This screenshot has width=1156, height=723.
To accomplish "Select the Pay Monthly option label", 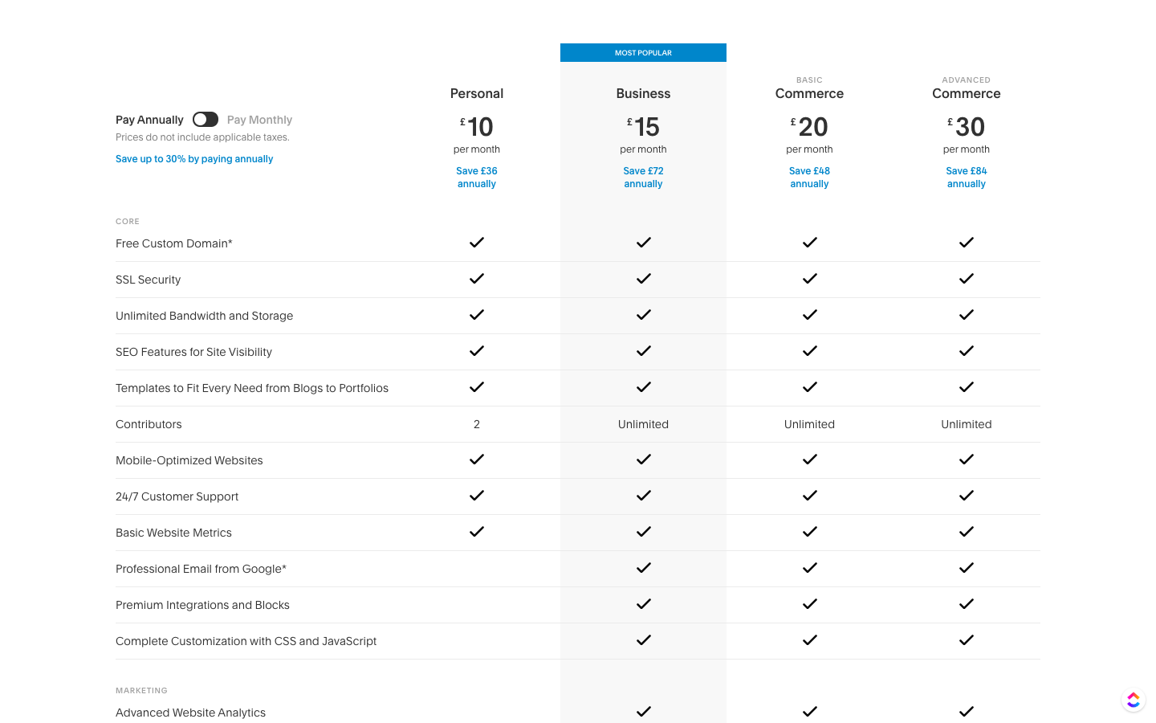I will [x=259, y=120].
